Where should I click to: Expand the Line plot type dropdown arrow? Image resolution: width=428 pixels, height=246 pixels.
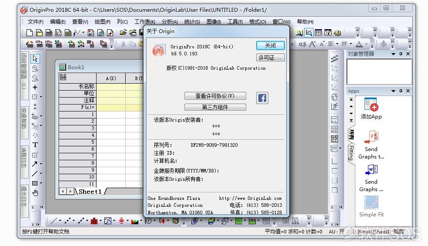[x=60, y=221]
